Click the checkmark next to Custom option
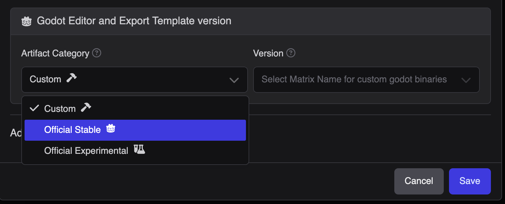This screenshot has height=204, width=505. [34, 108]
